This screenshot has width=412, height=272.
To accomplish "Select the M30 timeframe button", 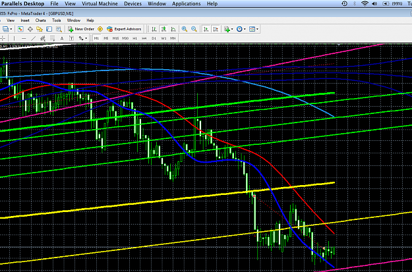I will [x=125, y=38].
